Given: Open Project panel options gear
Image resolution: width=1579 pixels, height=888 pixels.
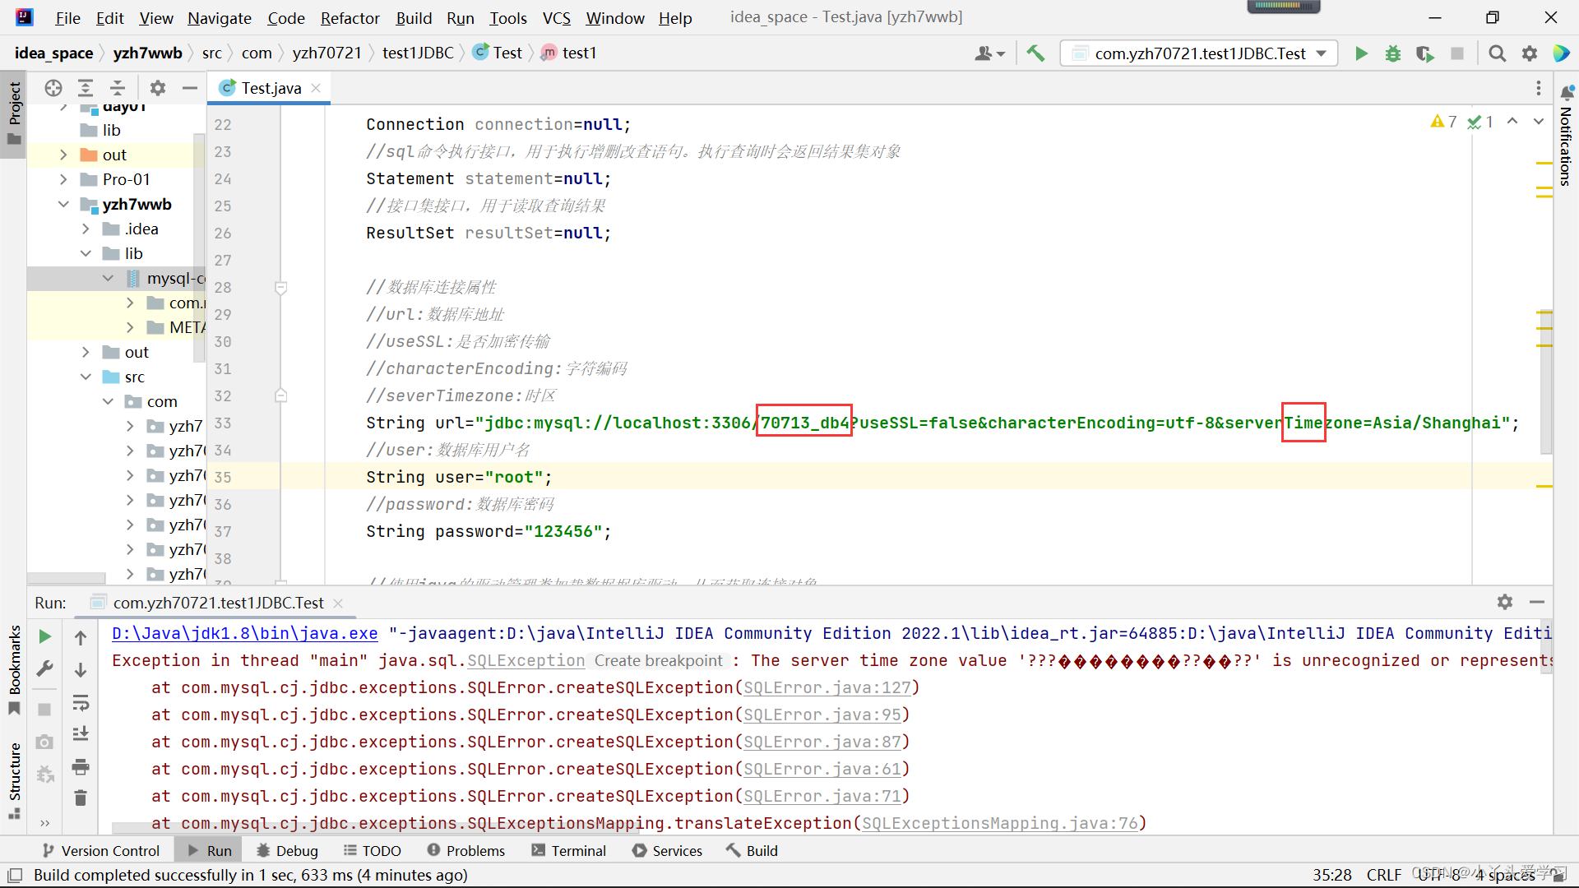Looking at the screenshot, I should (158, 88).
